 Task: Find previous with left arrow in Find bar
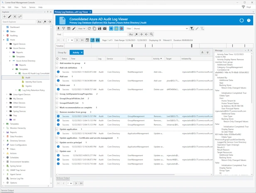tap(146, 35)
